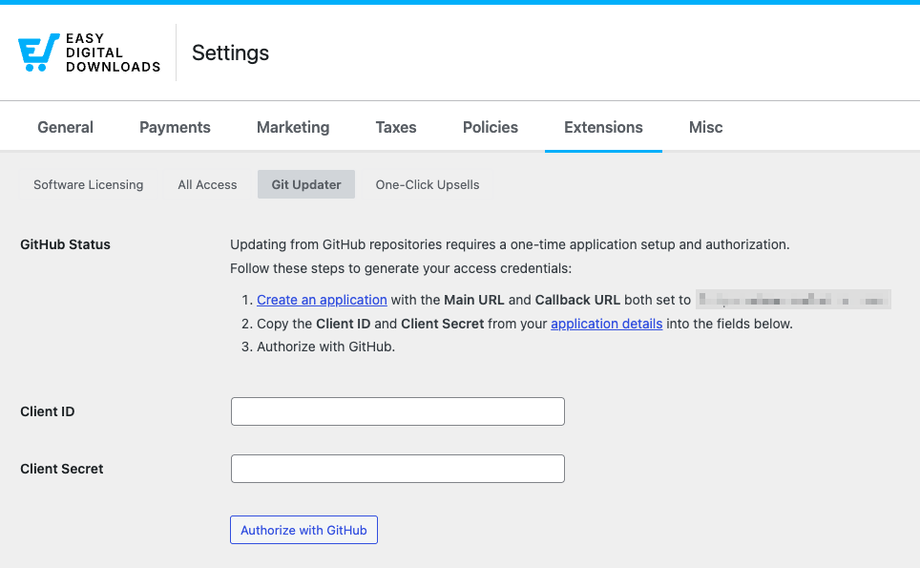Image resolution: width=920 pixels, height=568 pixels.
Task: Click the blurred callback URL code box
Action: coord(793,300)
